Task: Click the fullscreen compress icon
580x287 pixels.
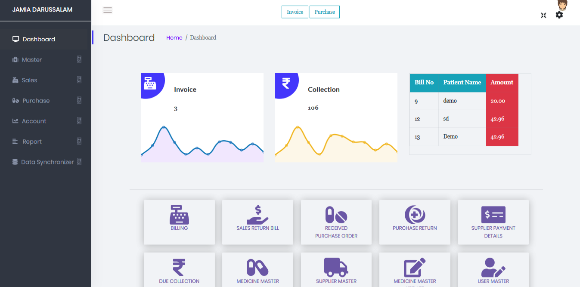Action: (x=543, y=15)
